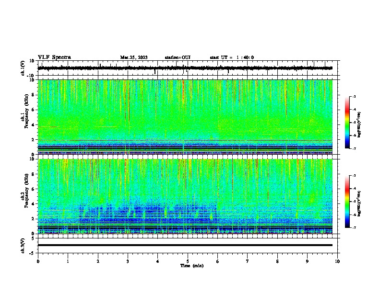Click the "8" kHz tick on ch.2 frequency axis
The image size is (380, 293).
tap(33, 174)
